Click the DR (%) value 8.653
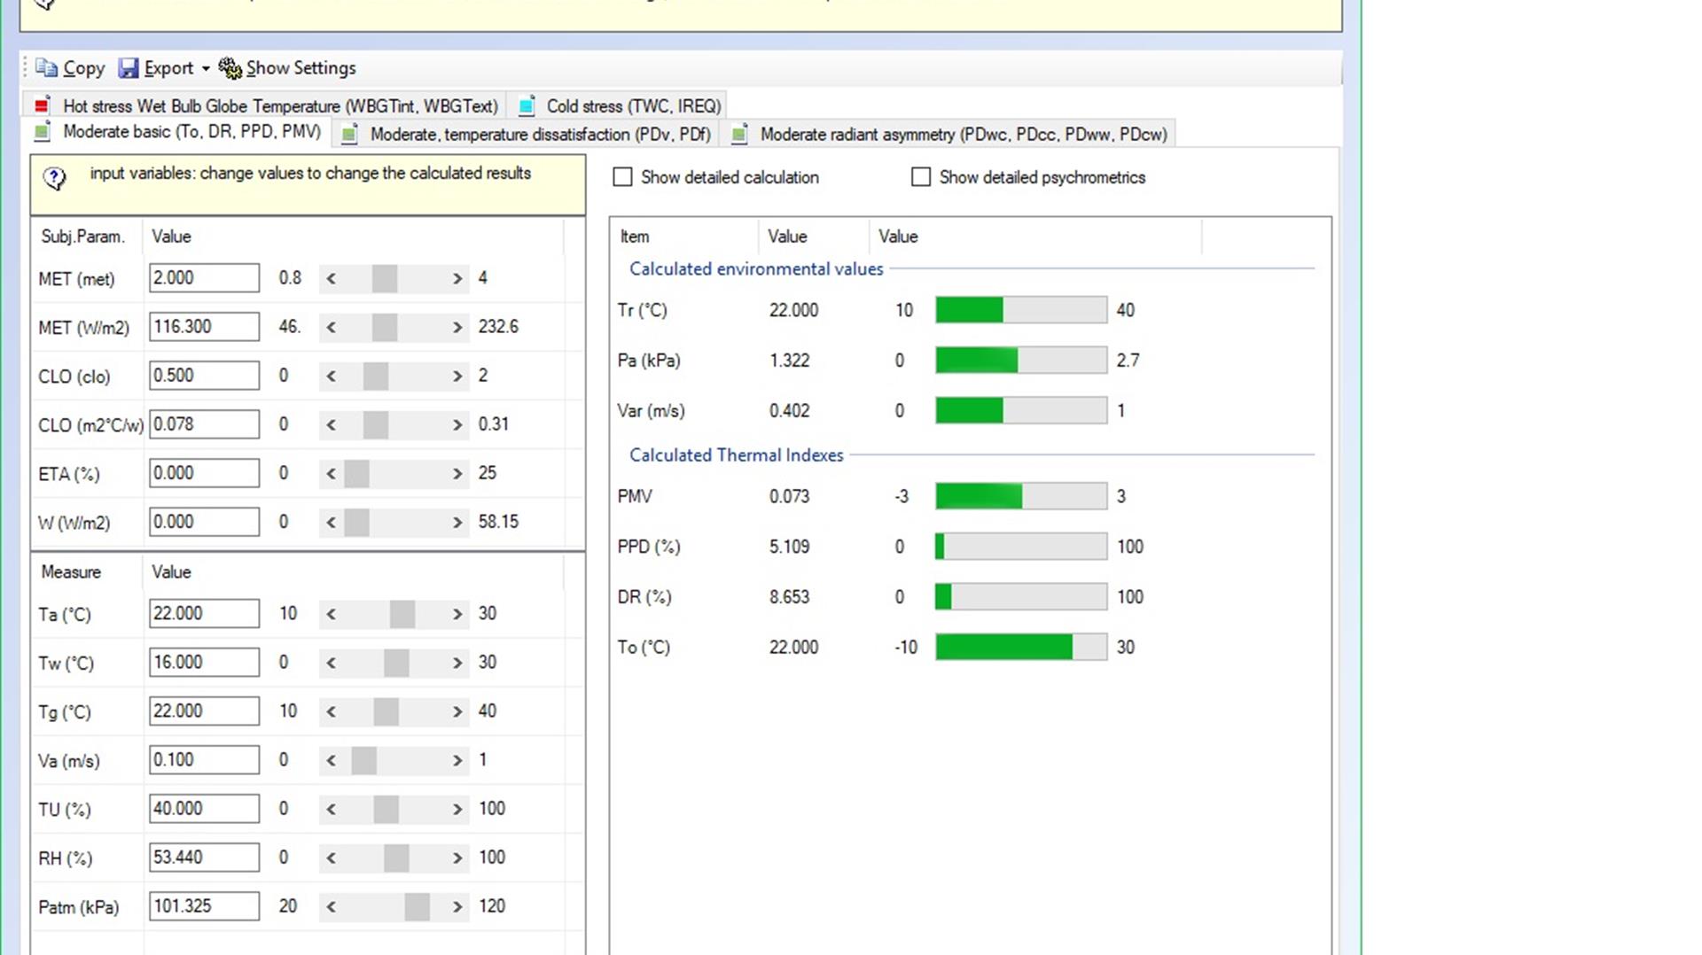 pyautogui.click(x=789, y=597)
